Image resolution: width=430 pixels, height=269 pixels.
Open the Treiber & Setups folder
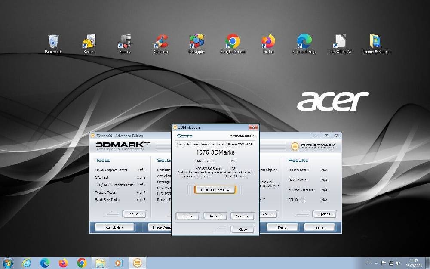click(376, 43)
